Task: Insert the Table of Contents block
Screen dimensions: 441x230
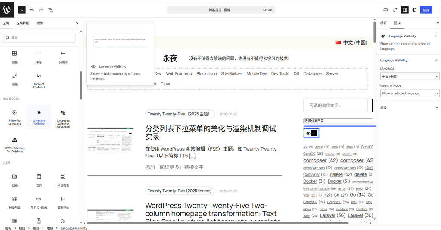Action: pos(39,81)
